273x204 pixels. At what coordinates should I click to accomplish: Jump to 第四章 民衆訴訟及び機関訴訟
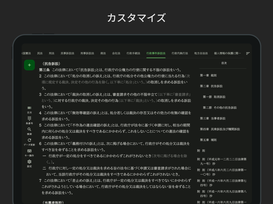tap(220, 129)
